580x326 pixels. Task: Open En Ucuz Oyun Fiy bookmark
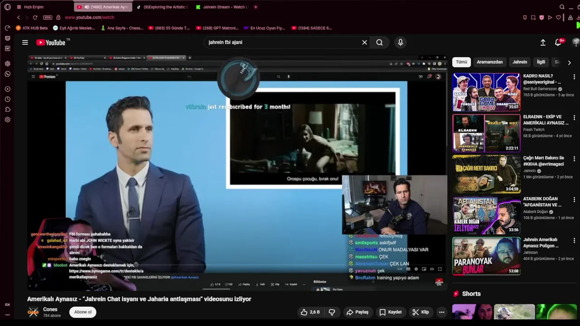click(x=265, y=28)
